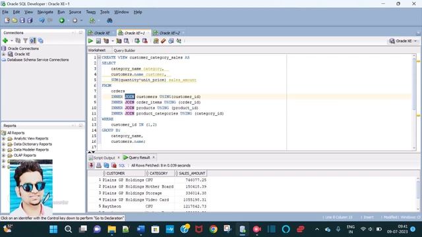Click the Run Script icon in worksheet toolbar
Image resolution: width=422 pixels, height=237 pixels.
click(98, 41)
